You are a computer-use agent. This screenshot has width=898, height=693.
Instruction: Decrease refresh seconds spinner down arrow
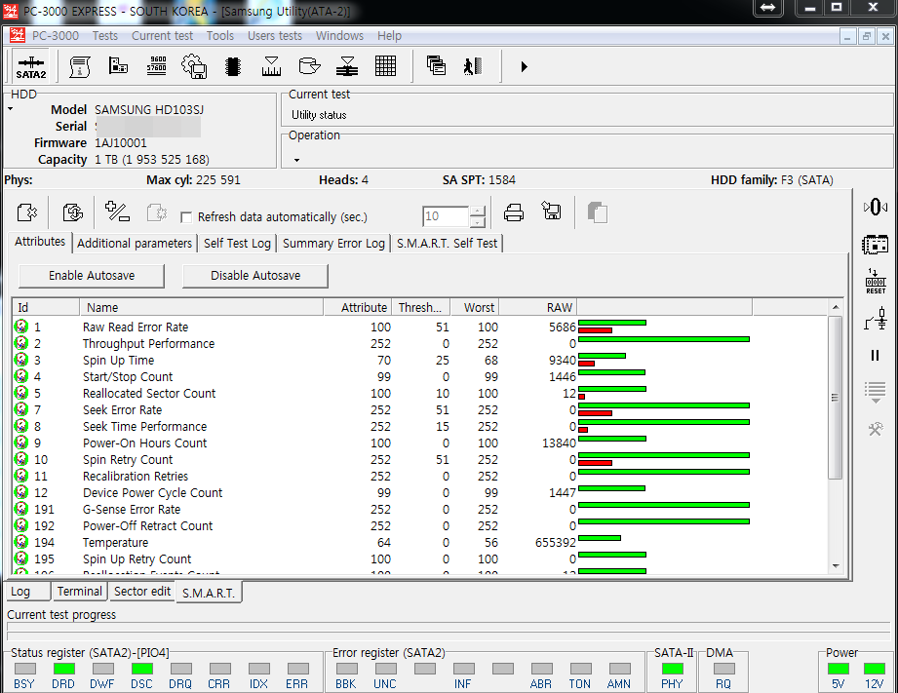(477, 222)
